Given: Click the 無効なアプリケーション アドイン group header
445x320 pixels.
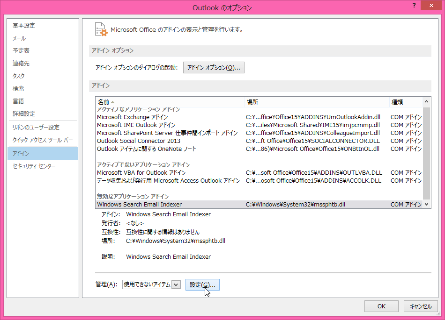Looking at the screenshot, I should click(133, 196).
